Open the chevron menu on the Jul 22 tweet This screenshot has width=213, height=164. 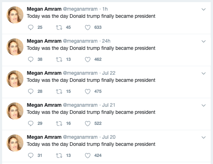(x=203, y=73)
